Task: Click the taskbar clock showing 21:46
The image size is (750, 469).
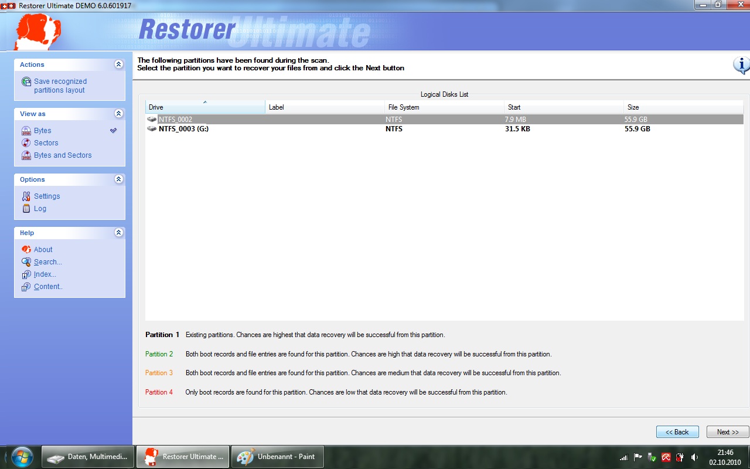Action: pyautogui.click(x=725, y=457)
